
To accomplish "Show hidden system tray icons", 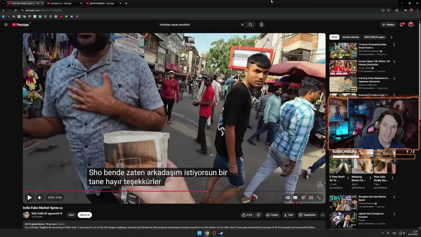I will (x=382, y=233).
